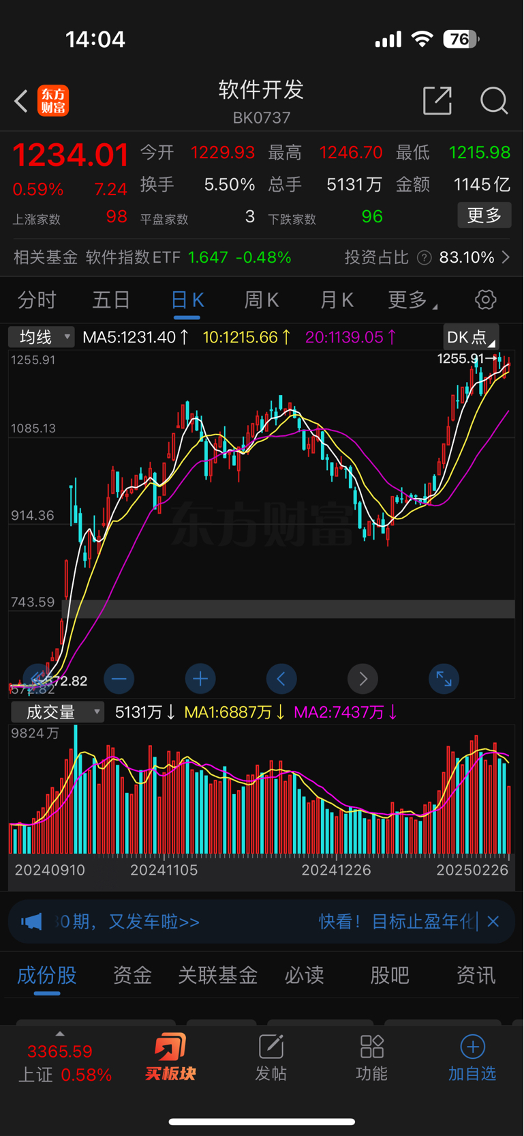This screenshot has height=1136, width=524.
Task: Tap the 换手 5.50% value
Action: tap(230, 184)
